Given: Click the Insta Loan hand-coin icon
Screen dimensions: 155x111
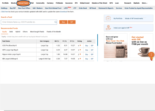Looking at the screenshot, I should (x=109, y=28).
